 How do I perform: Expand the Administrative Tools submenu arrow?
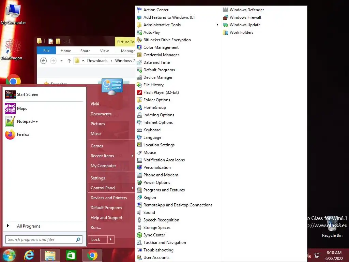coord(217,25)
